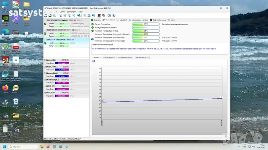Open the PowerISO desktop shortcut
Screen dimensions: 268x150
(x=16, y=89)
